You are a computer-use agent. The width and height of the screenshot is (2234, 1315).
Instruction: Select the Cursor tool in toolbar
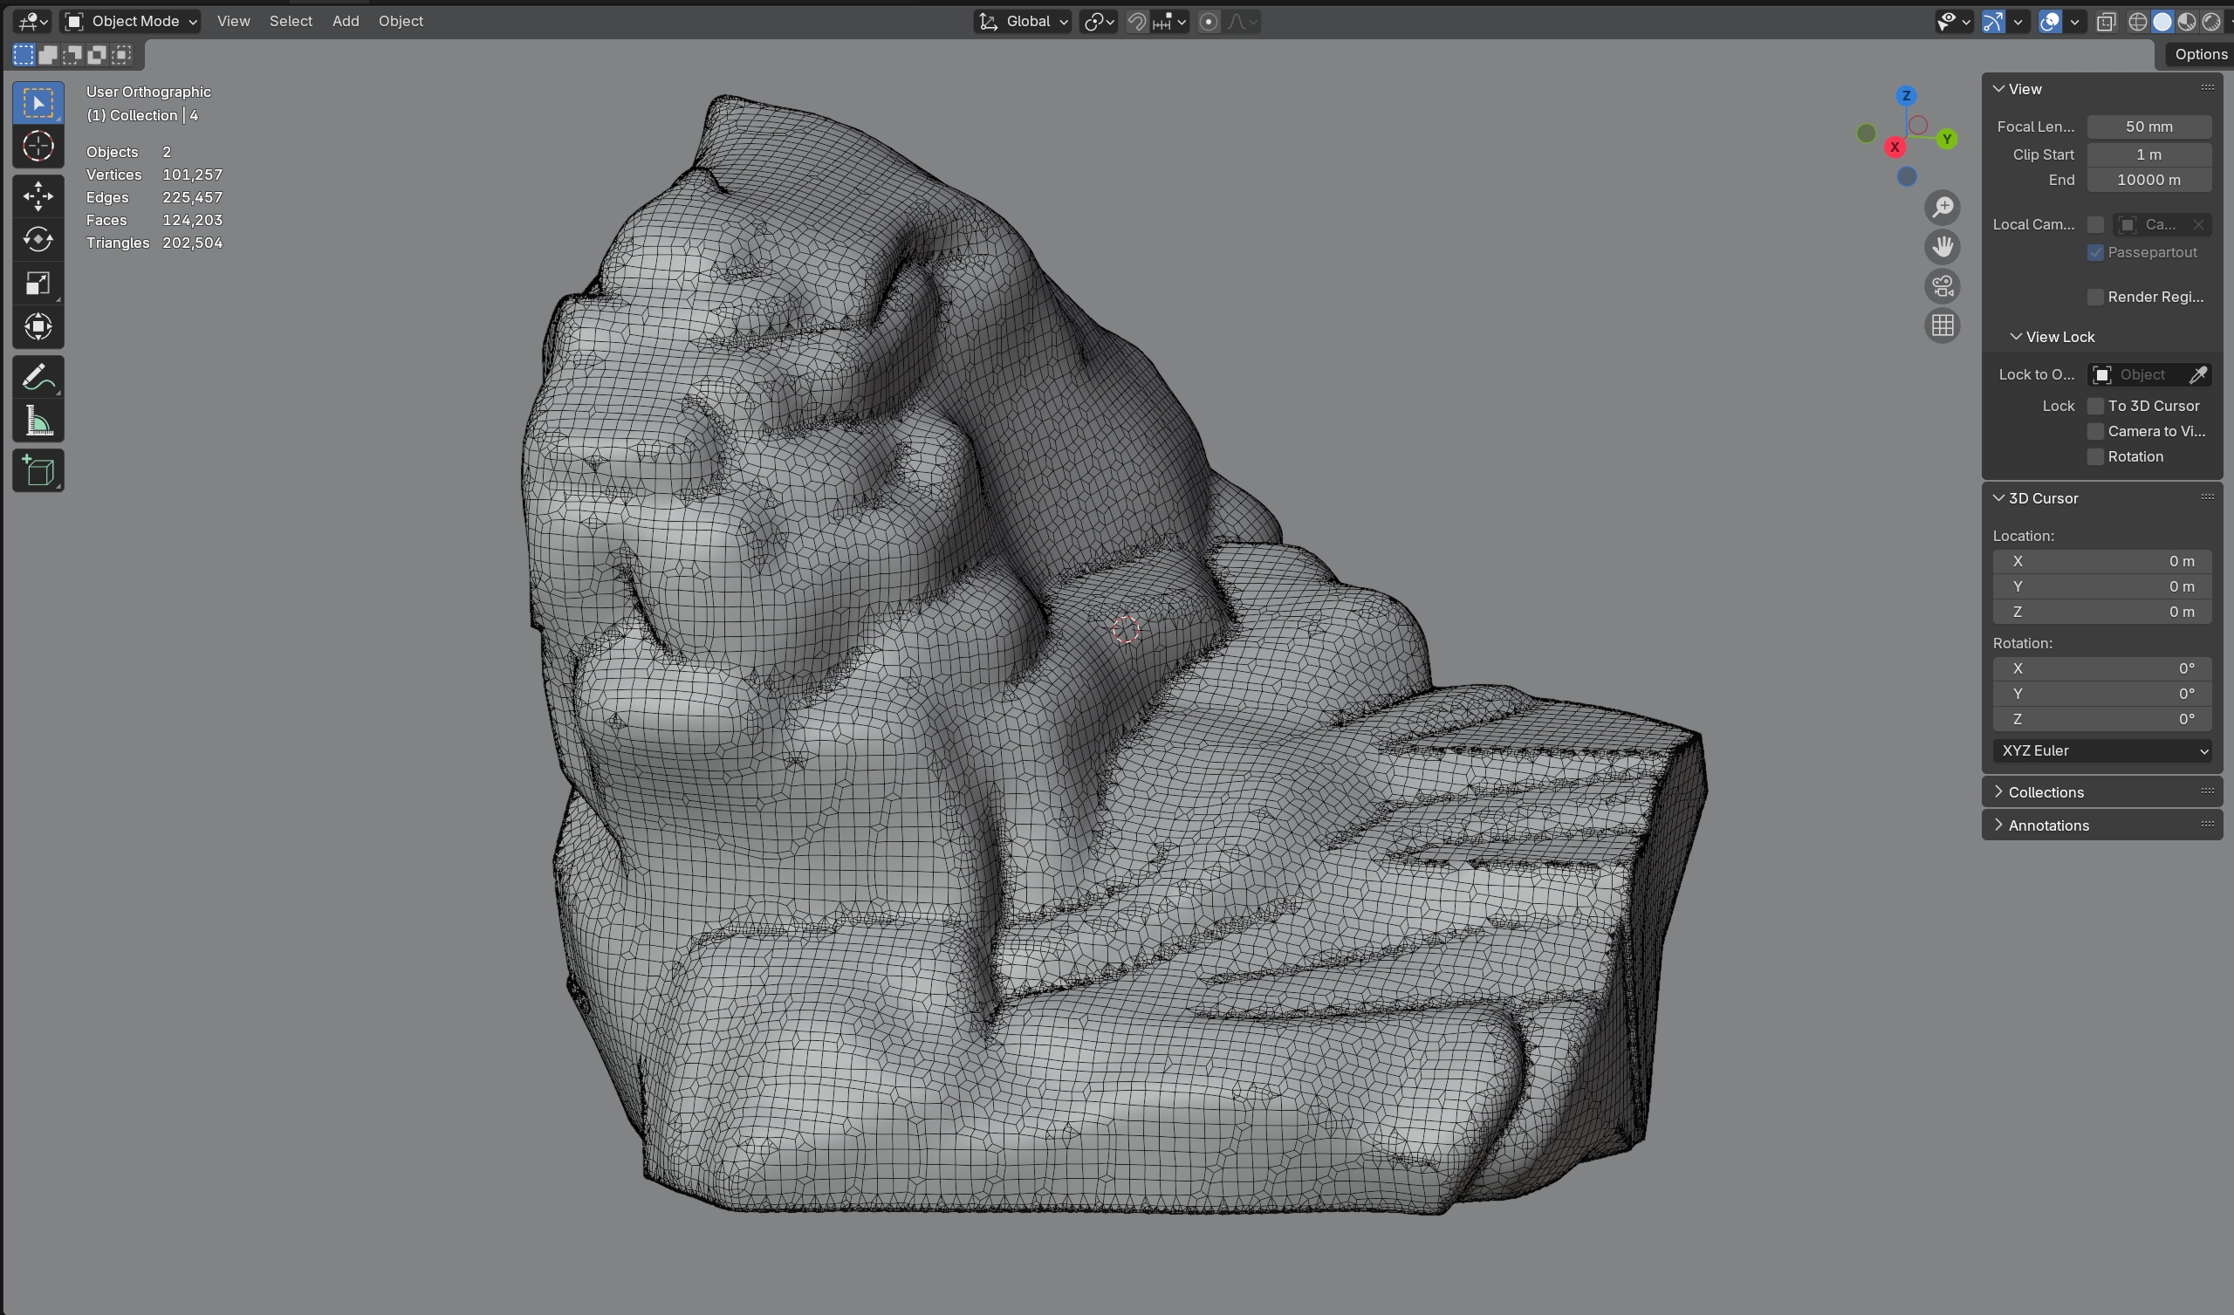click(38, 147)
